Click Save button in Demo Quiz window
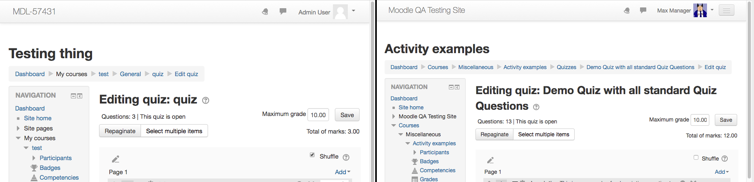The height and width of the screenshot is (182, 754). click(726, 120)
